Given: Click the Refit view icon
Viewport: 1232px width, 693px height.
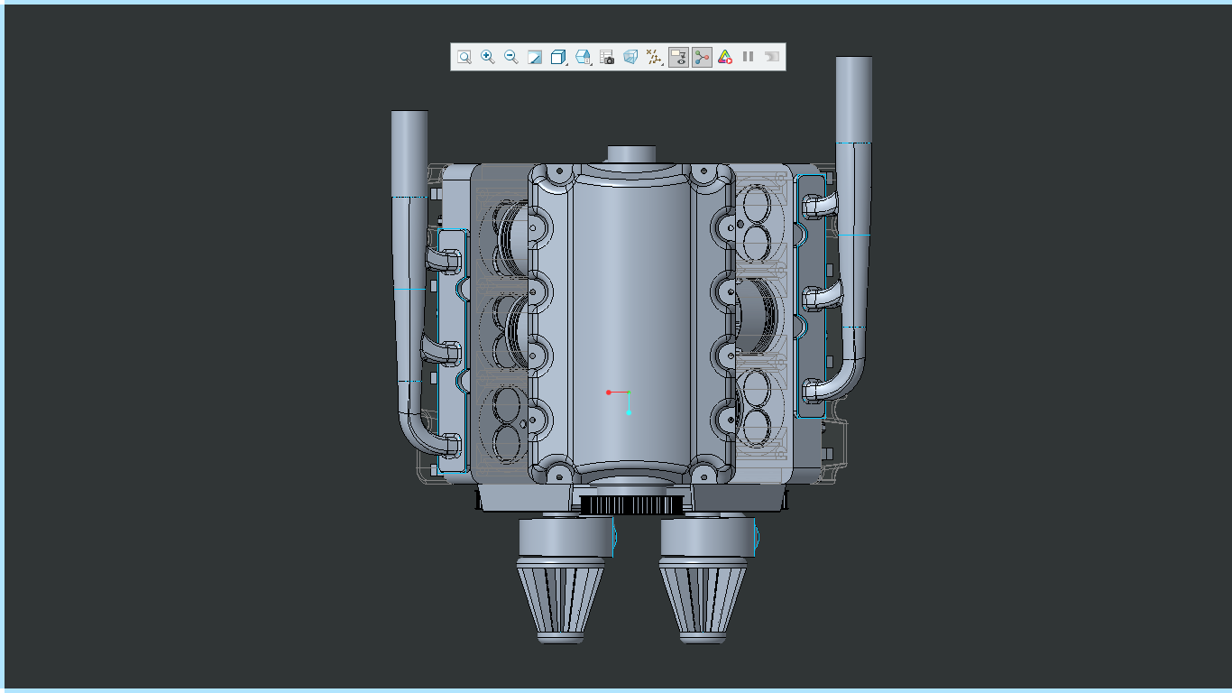Looking at the screenshot, I should pyautogui.click(x=464, y=57).
